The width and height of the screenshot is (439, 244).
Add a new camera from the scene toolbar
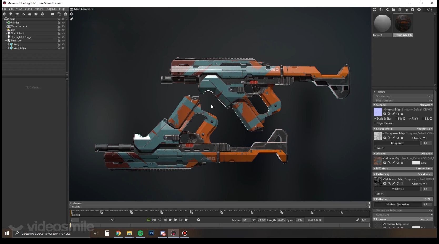17,14
